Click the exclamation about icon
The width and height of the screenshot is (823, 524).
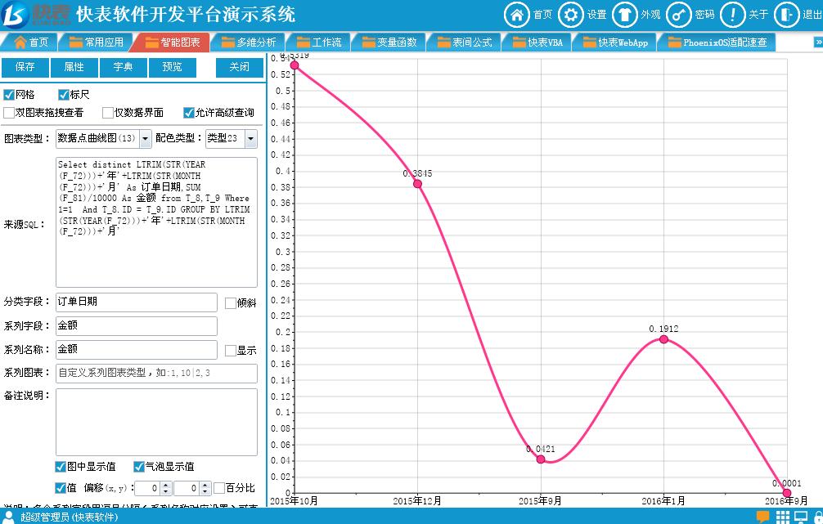(733, 15)
